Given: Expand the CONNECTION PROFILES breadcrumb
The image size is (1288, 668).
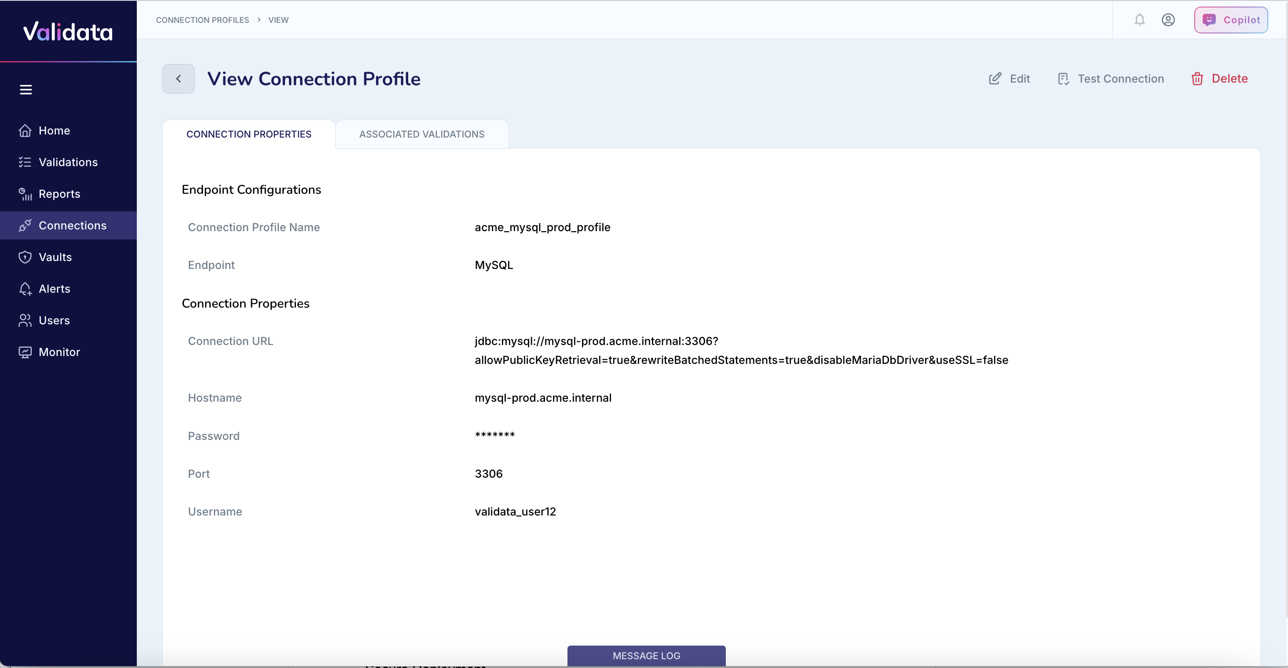Looking at the screenshot, I should [202, 20].
